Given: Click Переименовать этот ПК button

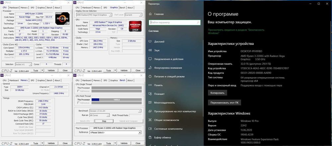Looking at the screenshot, I should pyautogui.click(x=224, y=103).
